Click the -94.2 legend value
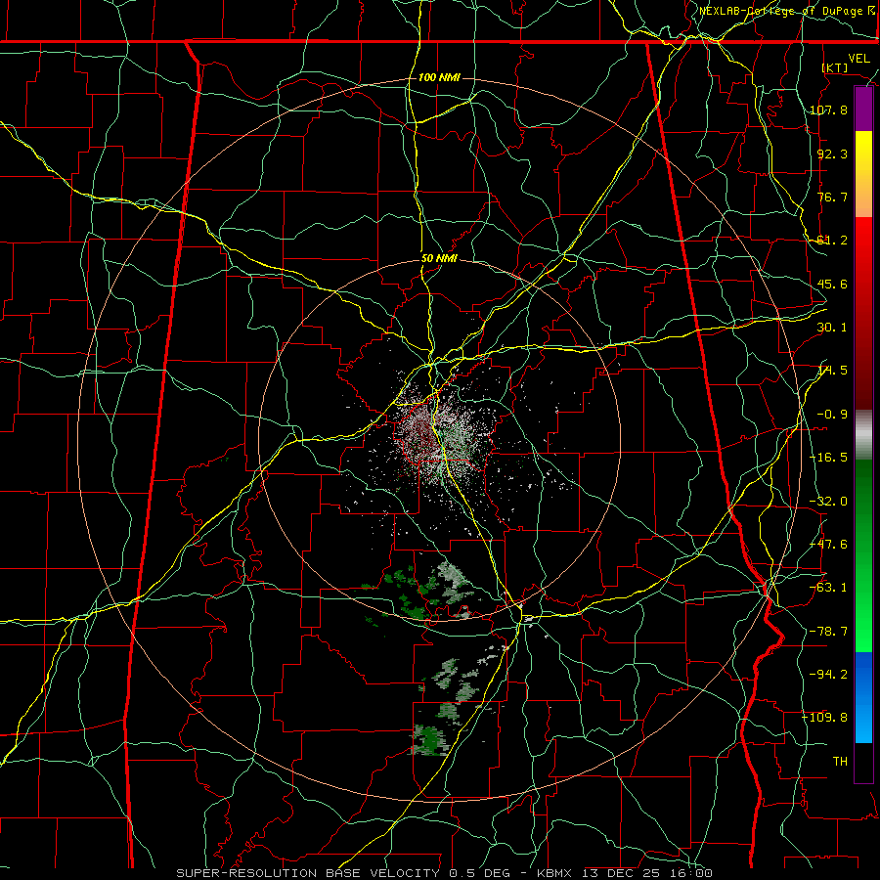Image resolution: width=880 pixels, height=880 pixels. (x=828, y=674)
